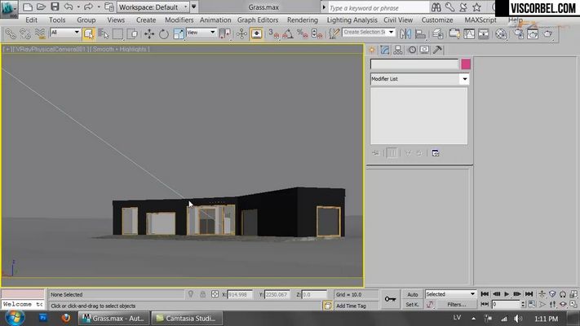Viewport: 580px width, 326px height.
Task: Open the Workspace: Default dropdown
Action: coord(153,7)
